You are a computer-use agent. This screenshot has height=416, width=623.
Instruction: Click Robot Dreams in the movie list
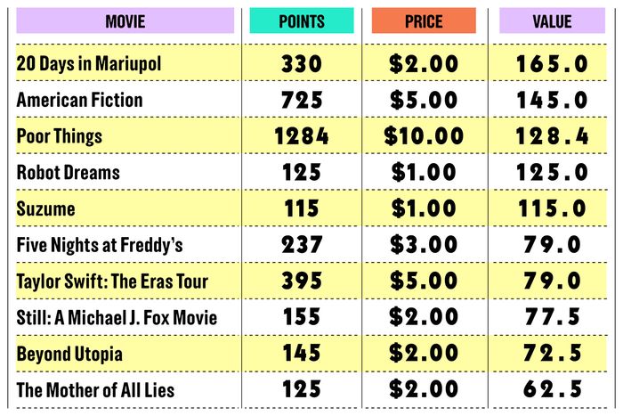(x=68, y=172)
